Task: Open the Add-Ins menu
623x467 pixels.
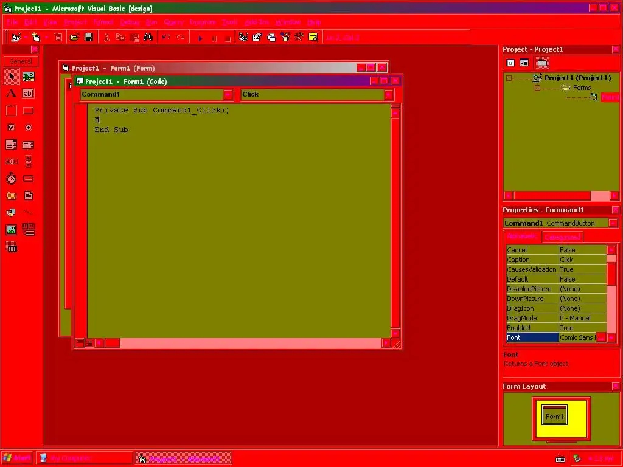Action: pos(257,22)
